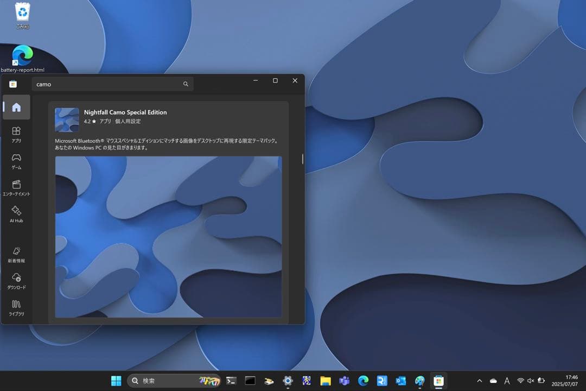The image size is (586, 391).
Task: Open the Settings gear in the taskbar
Action: pyautogui.click(x=288, y=381)
